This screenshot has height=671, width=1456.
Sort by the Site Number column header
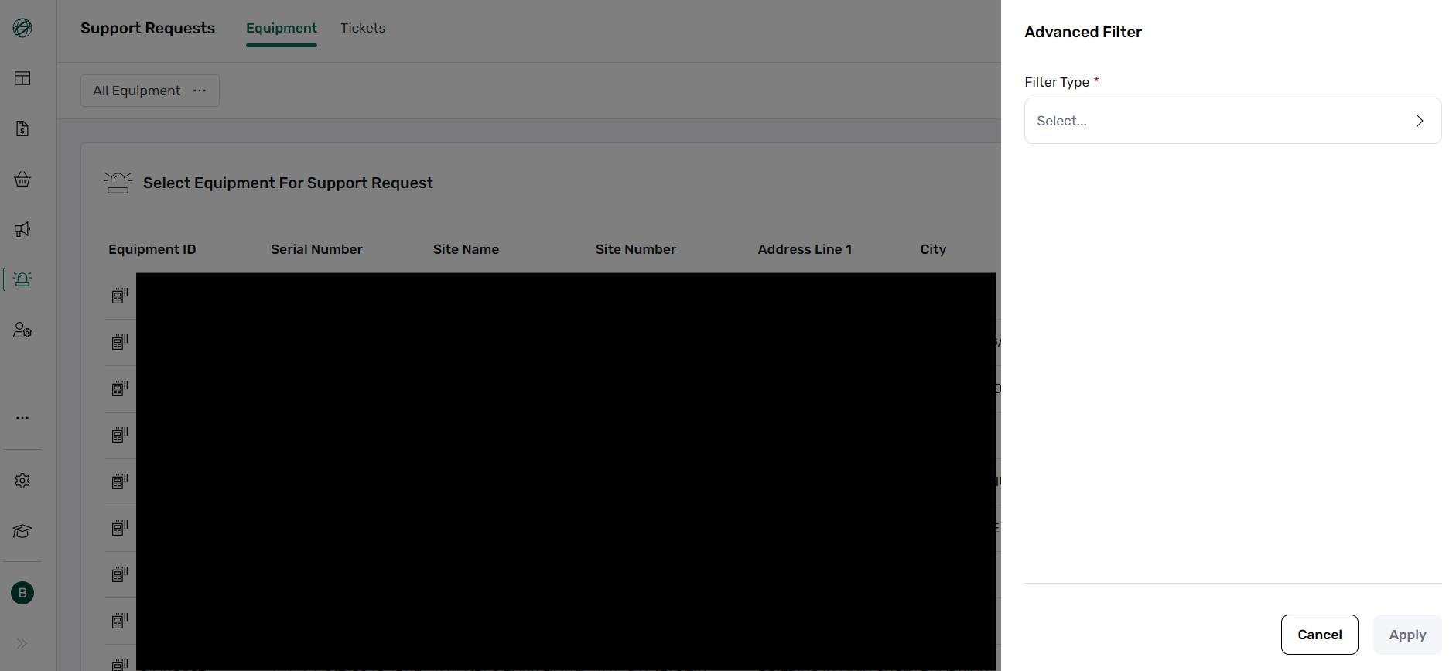[x=636, y=249]
